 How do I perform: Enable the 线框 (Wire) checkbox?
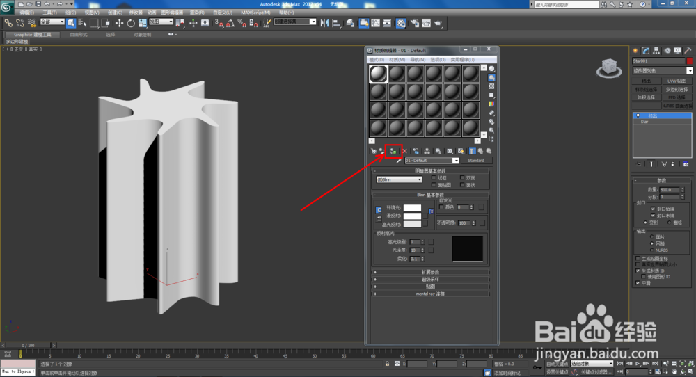[x=434, y=178]
